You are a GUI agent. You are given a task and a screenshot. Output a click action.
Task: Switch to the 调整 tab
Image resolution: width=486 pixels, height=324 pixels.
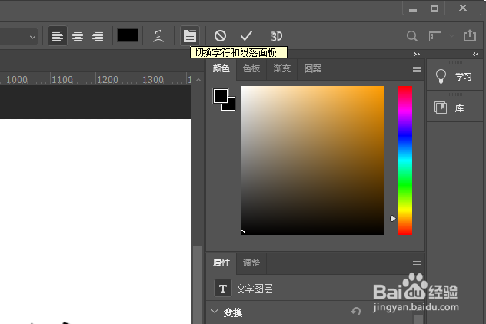251,263
